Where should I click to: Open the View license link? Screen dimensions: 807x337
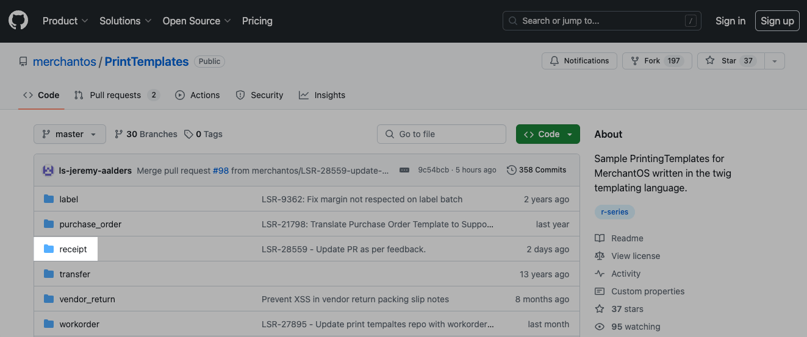pyautogui.click(x=628, y=256)
